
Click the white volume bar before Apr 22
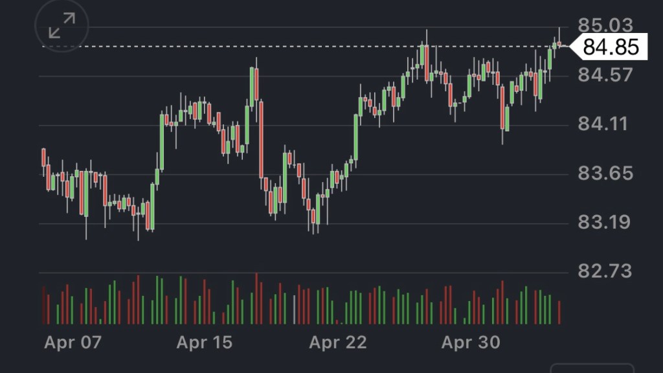point(295,310)
